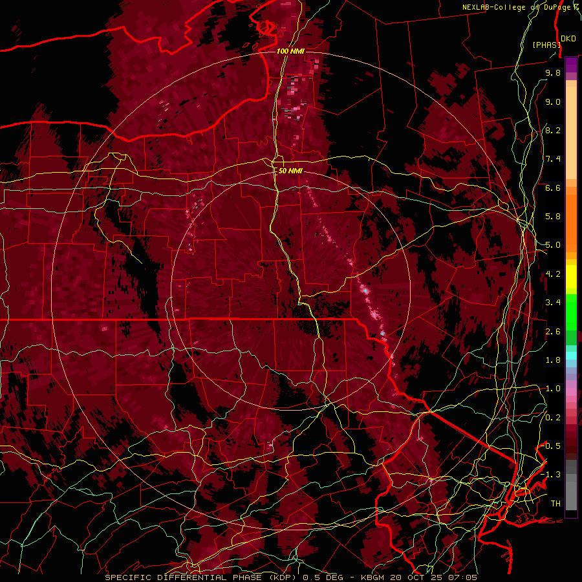Click the 5.8 value on the scale
Image resolution: width=582 pixels, height=582 pixels.
coord(553,217)
